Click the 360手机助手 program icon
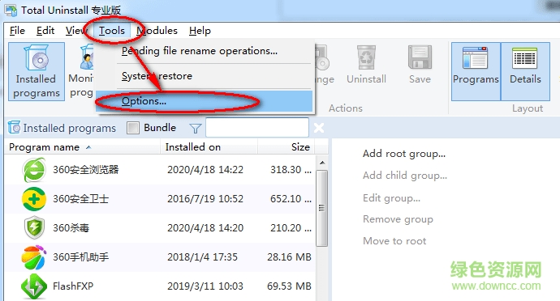 tap(34, 256)
